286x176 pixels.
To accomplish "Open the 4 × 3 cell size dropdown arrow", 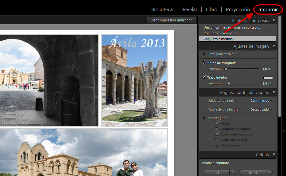I will [233, 173].
